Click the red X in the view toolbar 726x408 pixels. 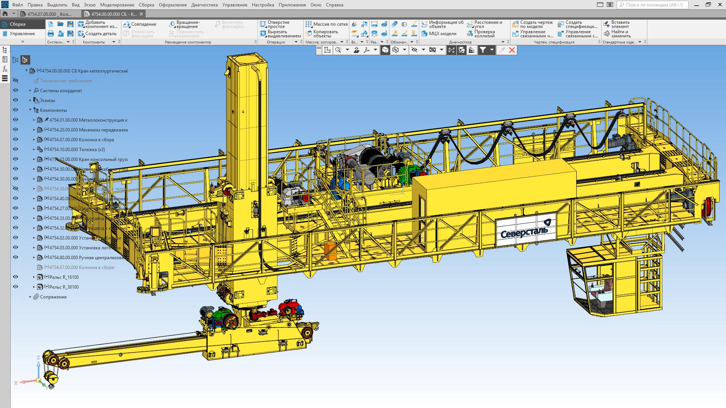[512, 50]
